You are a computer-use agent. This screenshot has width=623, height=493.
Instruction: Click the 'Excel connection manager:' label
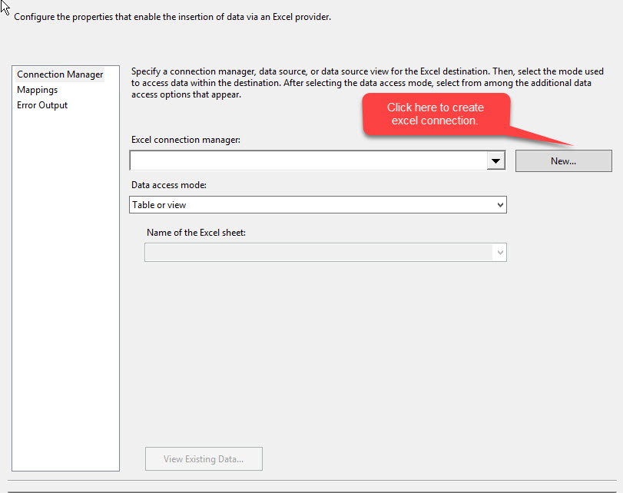(x=186, y=140)
